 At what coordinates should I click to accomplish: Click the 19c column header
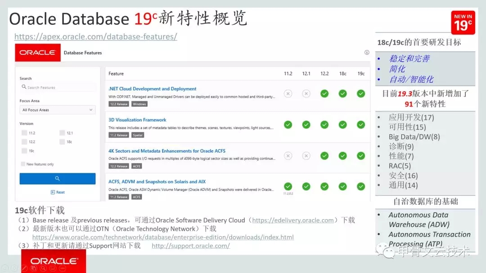[x=361, y=74]
